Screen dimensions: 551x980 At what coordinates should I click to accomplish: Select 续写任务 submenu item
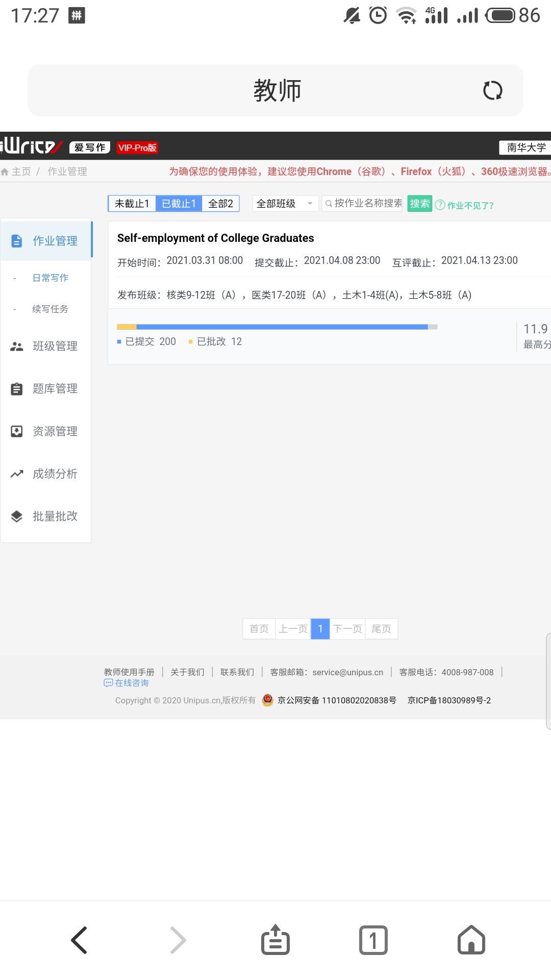50,309
